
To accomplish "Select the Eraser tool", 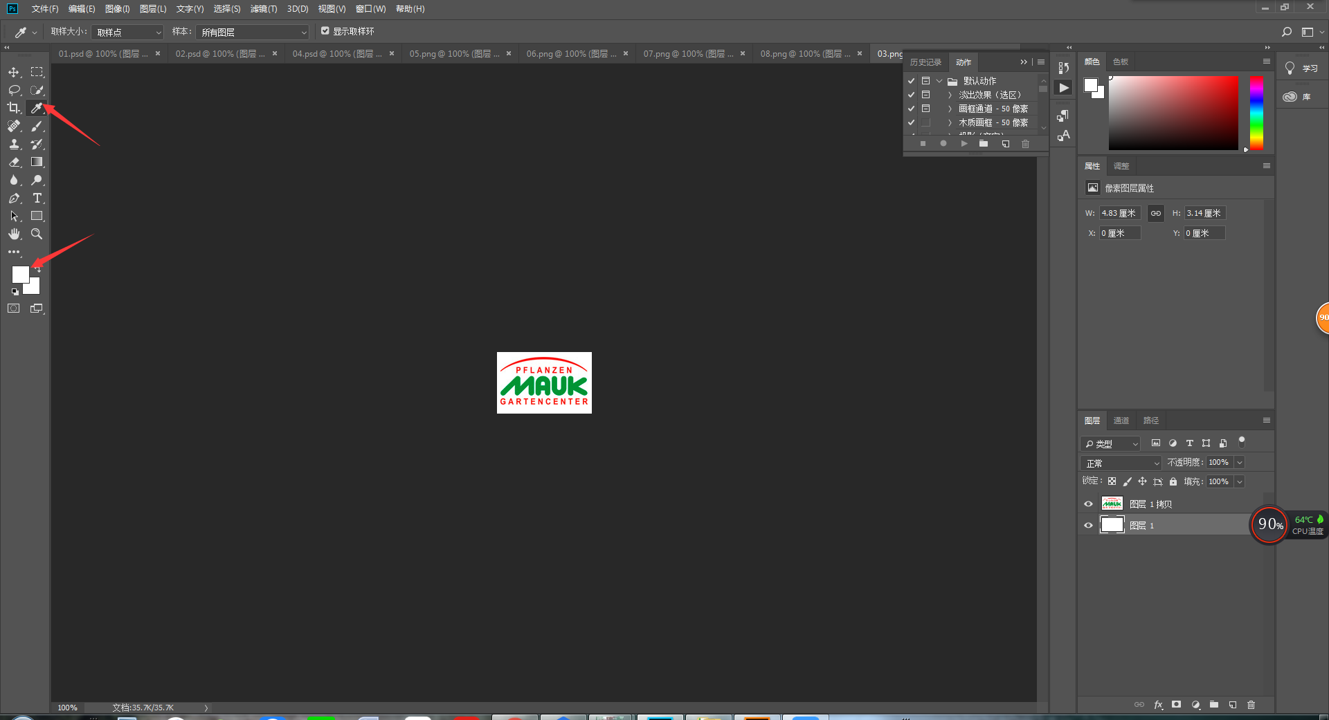I will (x=14, y=162).
